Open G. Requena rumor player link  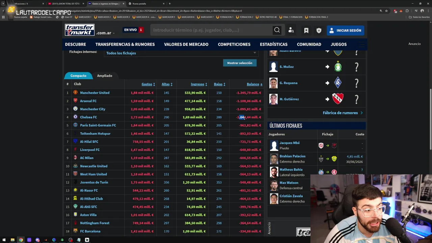coord(288,83)
